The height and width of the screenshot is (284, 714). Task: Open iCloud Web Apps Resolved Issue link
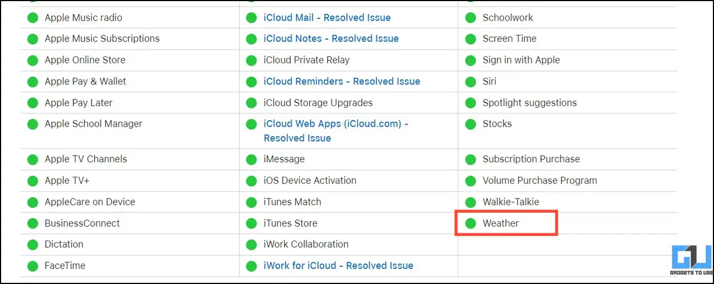[x=336, y=131]
